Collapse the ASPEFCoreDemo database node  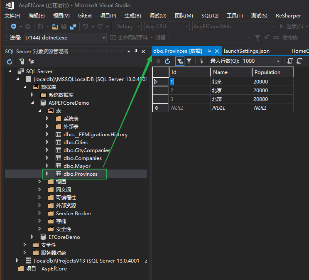point(32,103)
